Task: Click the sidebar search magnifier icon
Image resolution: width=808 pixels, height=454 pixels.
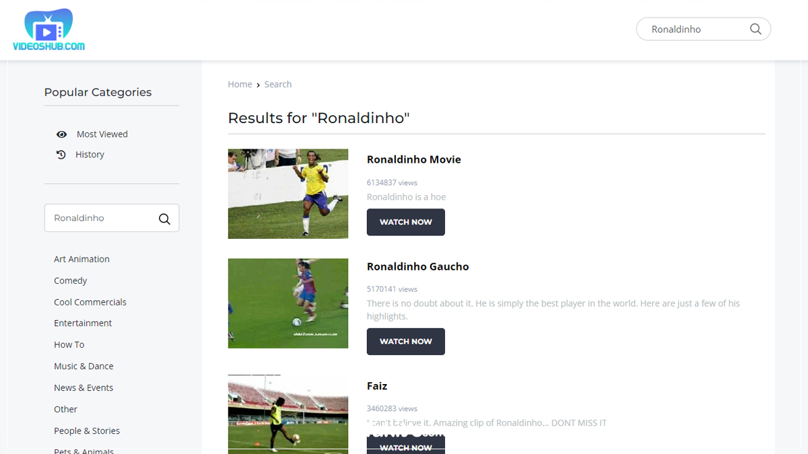Action: pos(164,219)
